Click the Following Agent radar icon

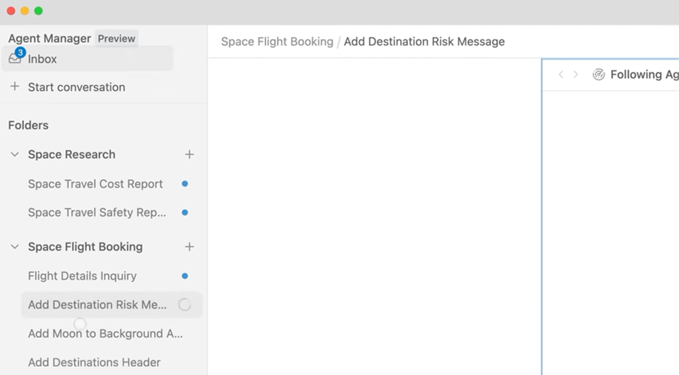point(598,74)
